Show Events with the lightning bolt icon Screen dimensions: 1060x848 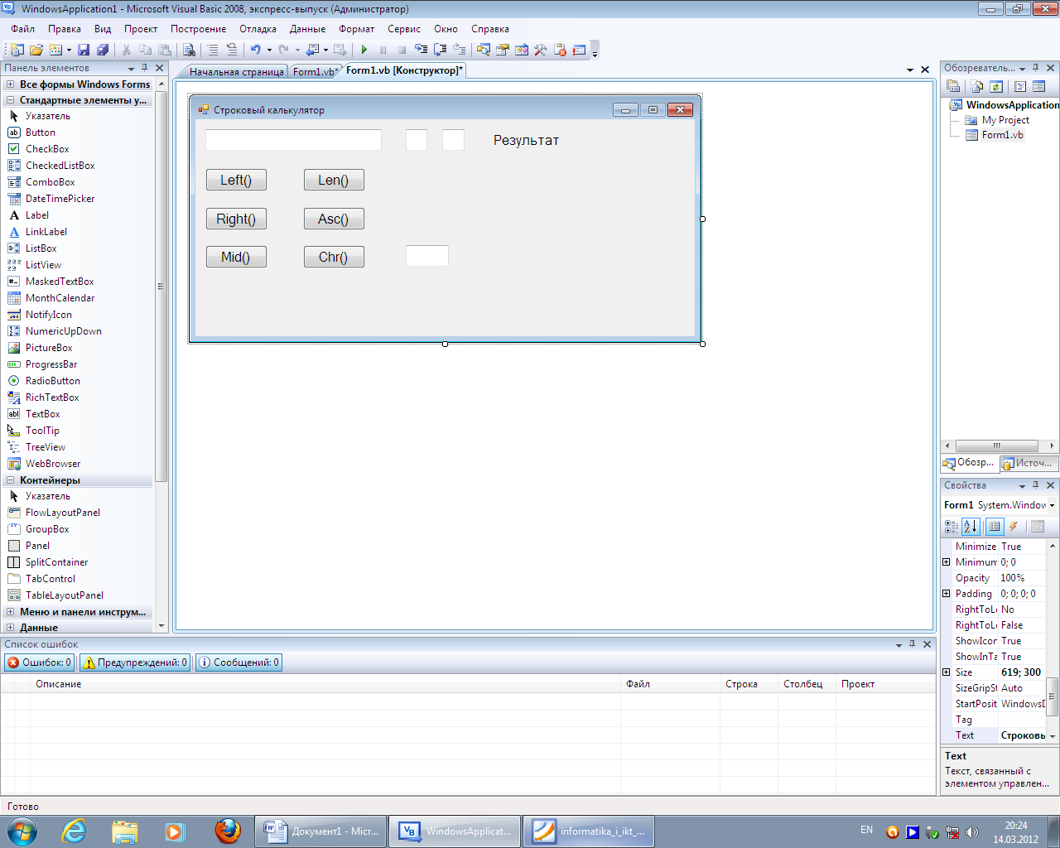tap(1013, 527)
